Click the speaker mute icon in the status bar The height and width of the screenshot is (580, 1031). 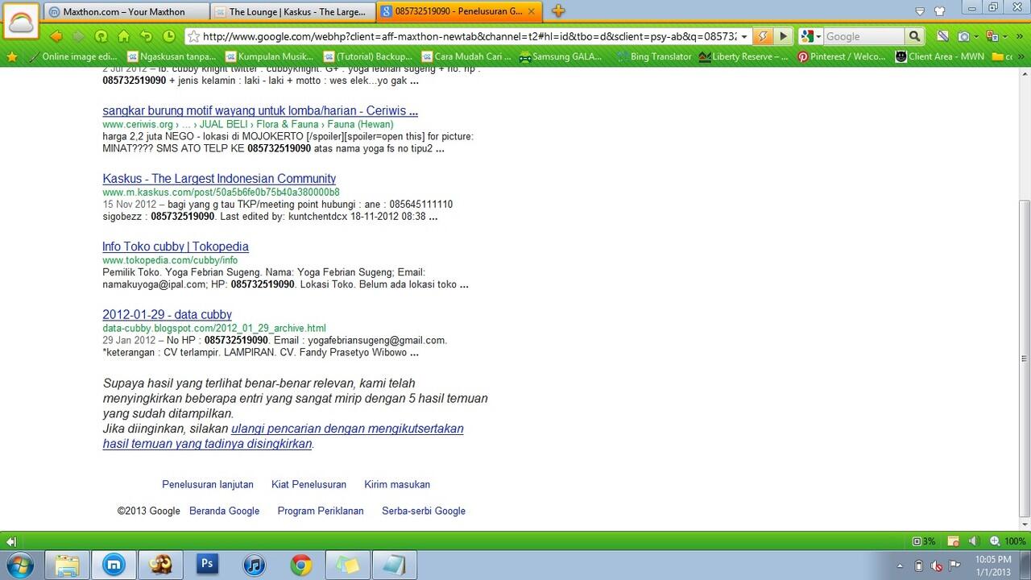[x=973, y=541]
